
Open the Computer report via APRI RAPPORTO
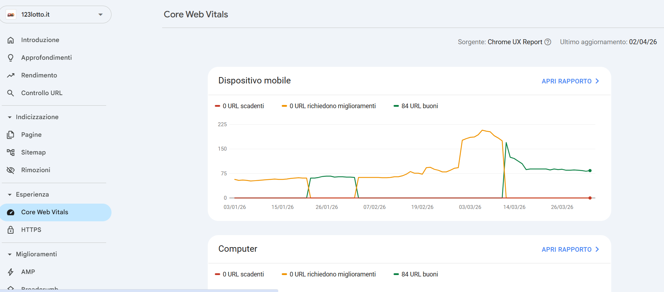point(570,250)
